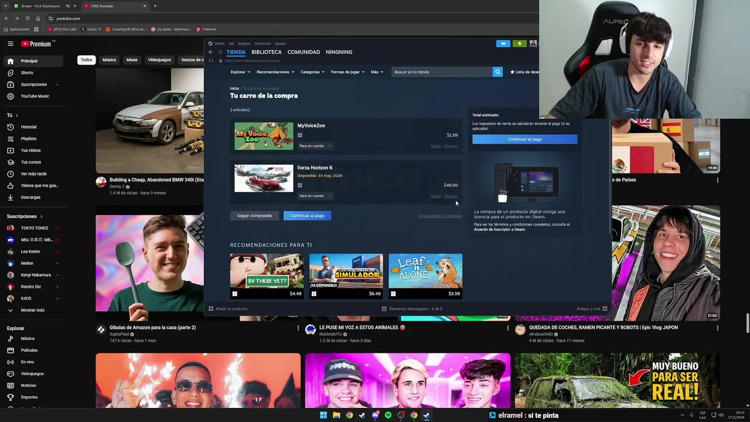Click Continuar al pago under Total estimado
Image resolution: width=750 pixels, height=422 pixels.
coord(525,139)
